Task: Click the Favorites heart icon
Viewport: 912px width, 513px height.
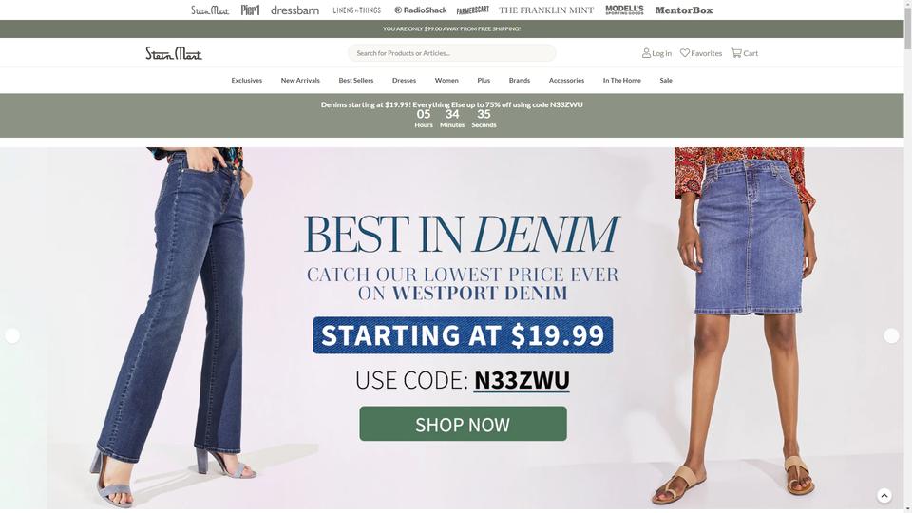Action: coord(685,53)
